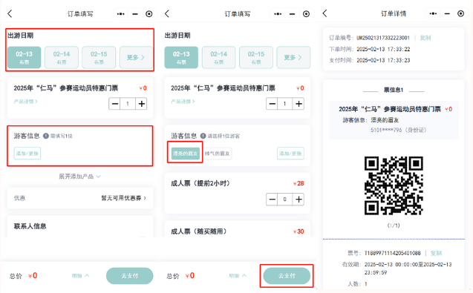
Task: Copy the ticket number via 复制 link
Action: click(436, 253)
